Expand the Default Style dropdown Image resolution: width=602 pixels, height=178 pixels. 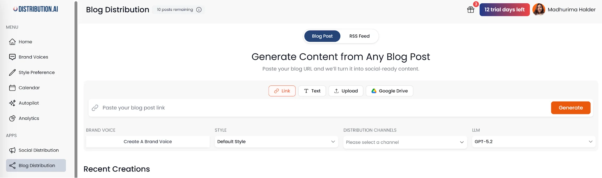click(276, 142)
